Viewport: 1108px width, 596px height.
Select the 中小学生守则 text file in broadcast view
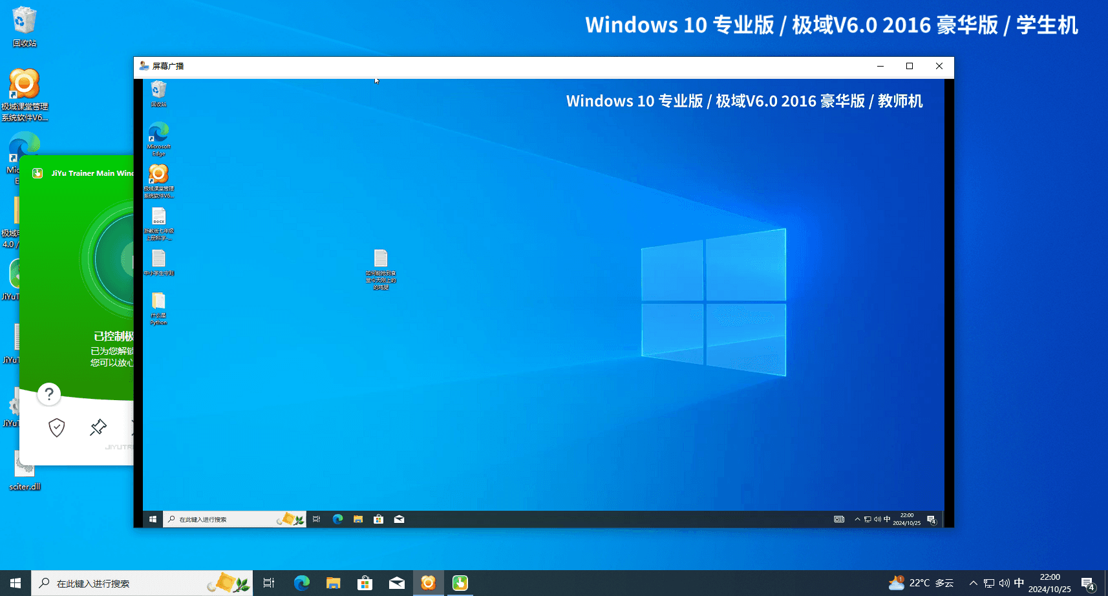(158, 262)
